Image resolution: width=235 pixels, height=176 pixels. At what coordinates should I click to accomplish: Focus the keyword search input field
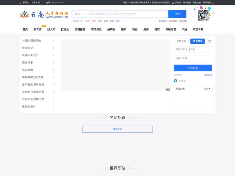(128, 14)
